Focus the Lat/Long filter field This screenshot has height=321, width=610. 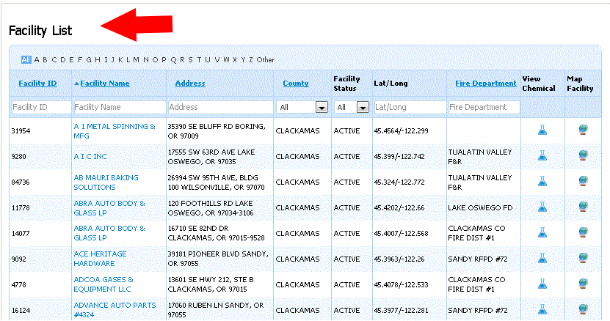pos(410,107)
